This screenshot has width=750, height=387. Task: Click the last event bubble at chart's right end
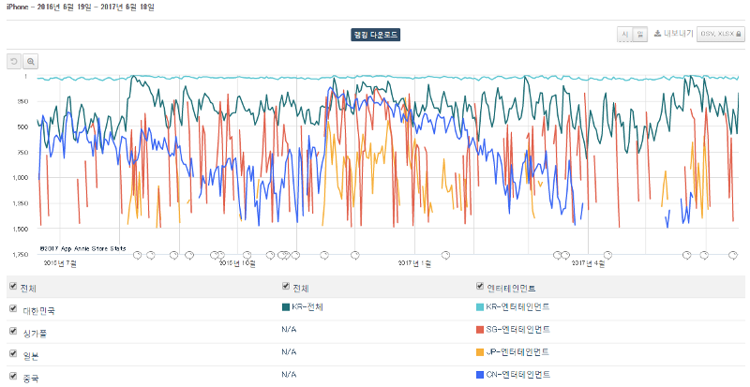[x=733, y=255]
